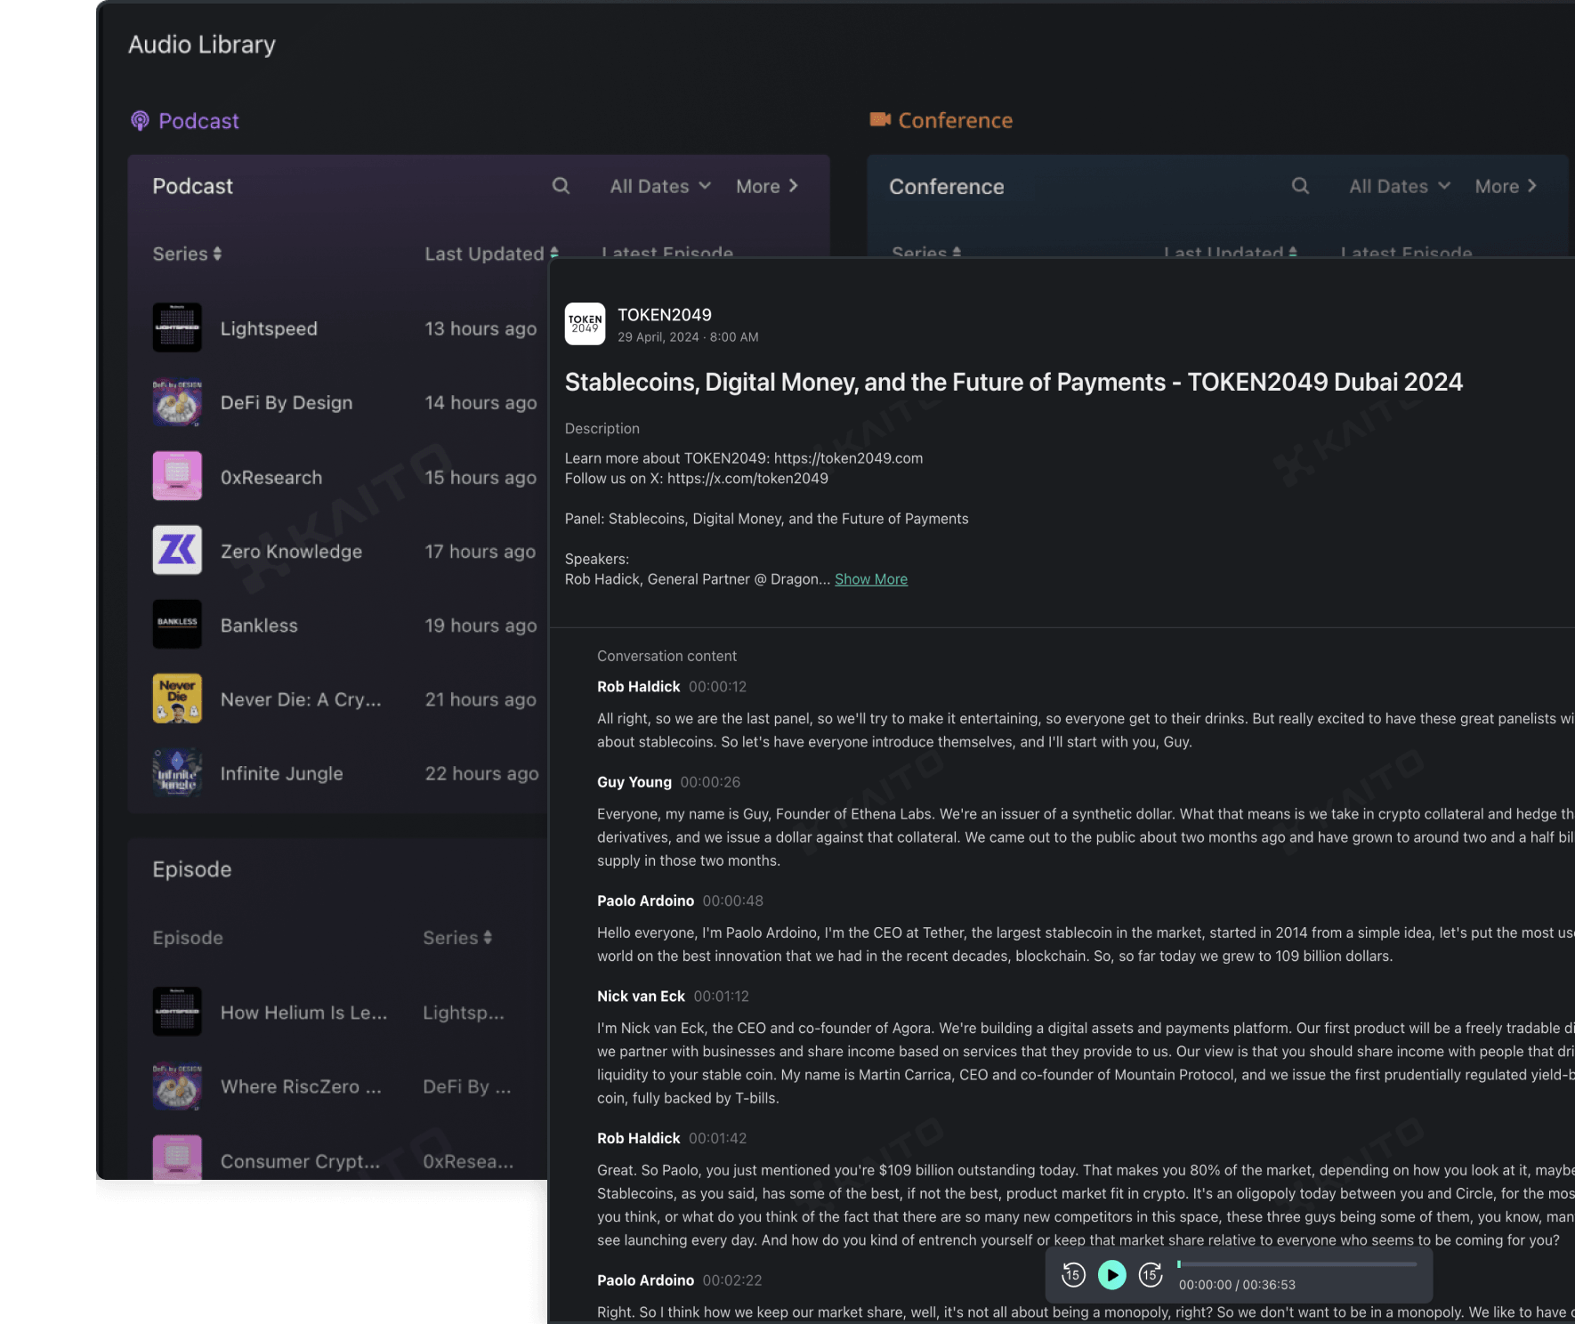Viewport: 1575px width, 1324px height.
Task: Click the 0xResearch pink cover icon
Action: coord(177,476)
